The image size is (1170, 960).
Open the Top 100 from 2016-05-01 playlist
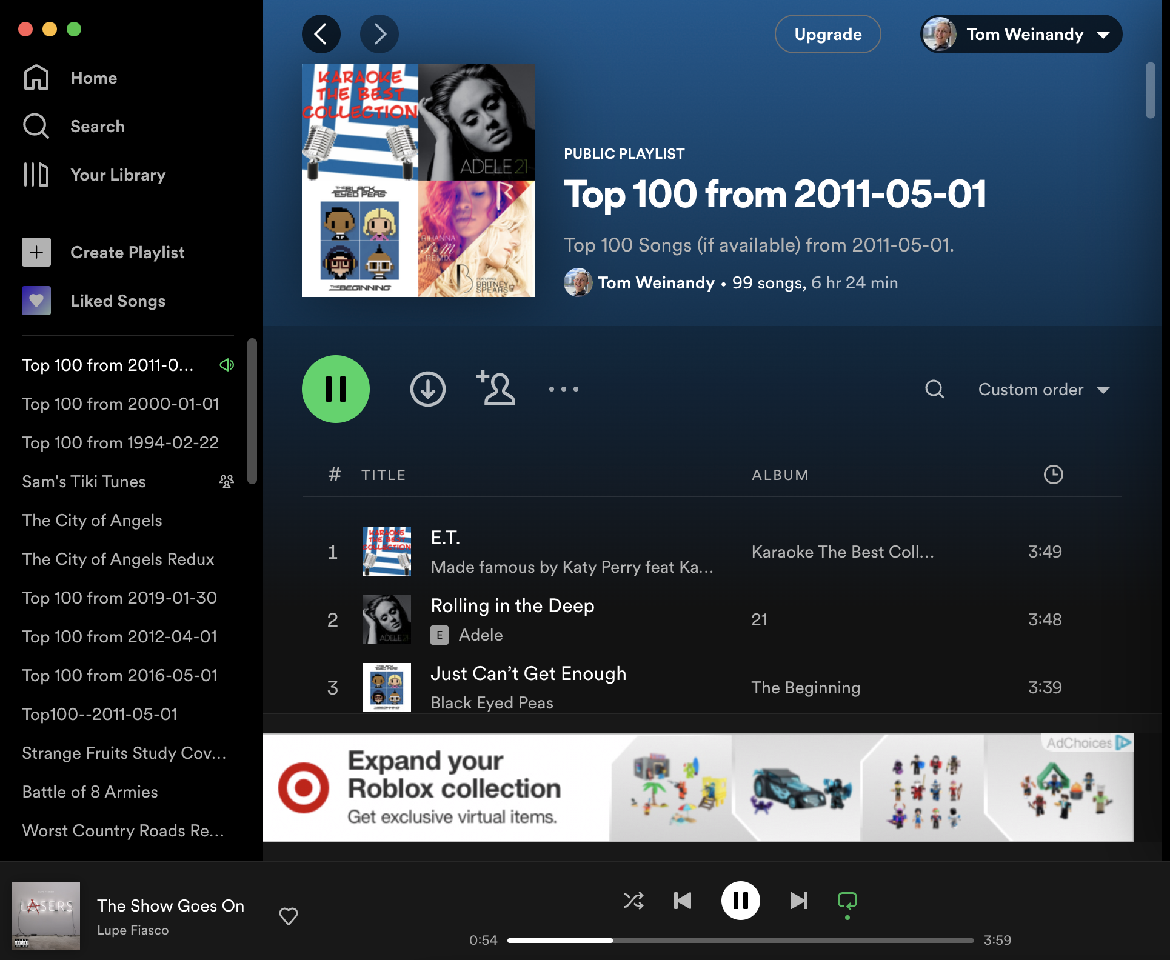coord(120,675)
